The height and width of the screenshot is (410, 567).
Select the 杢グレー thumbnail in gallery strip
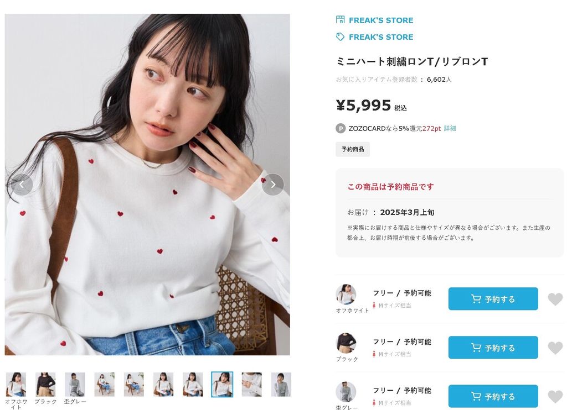[75, 385]
